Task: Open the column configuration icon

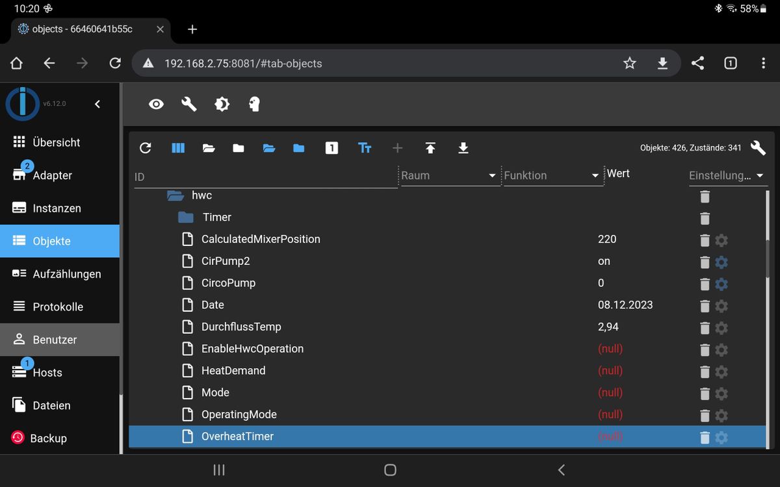Action: [178, 148]
